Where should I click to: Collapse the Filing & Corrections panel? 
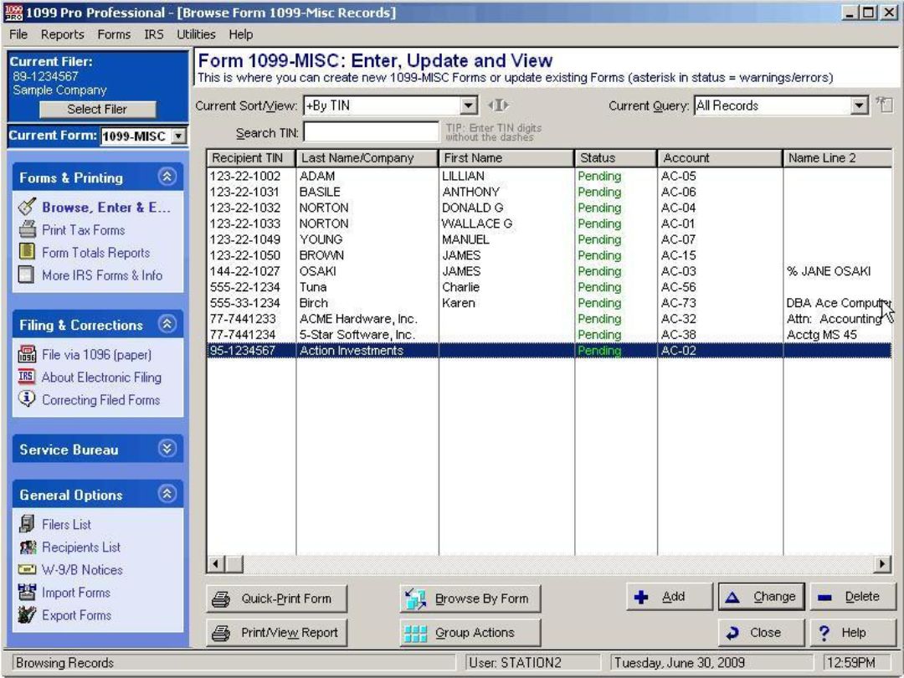point(167,324)
